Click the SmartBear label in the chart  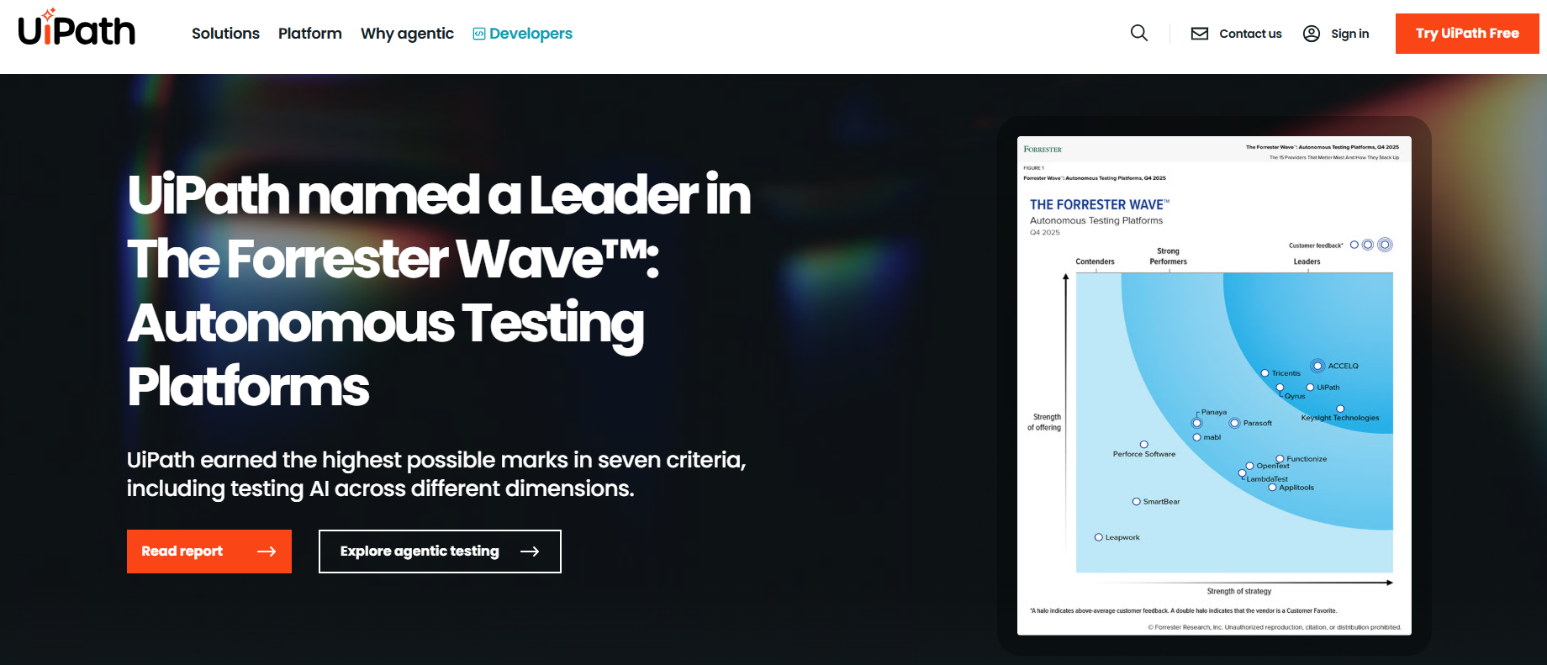[1161, 502]
